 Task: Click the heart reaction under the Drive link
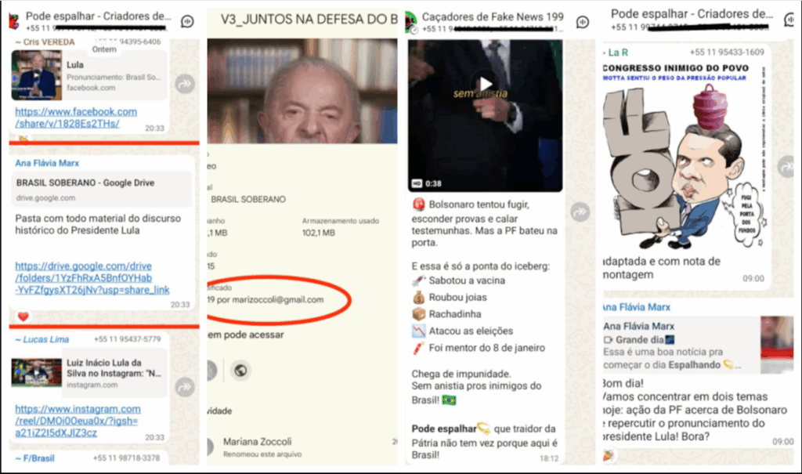23,317
